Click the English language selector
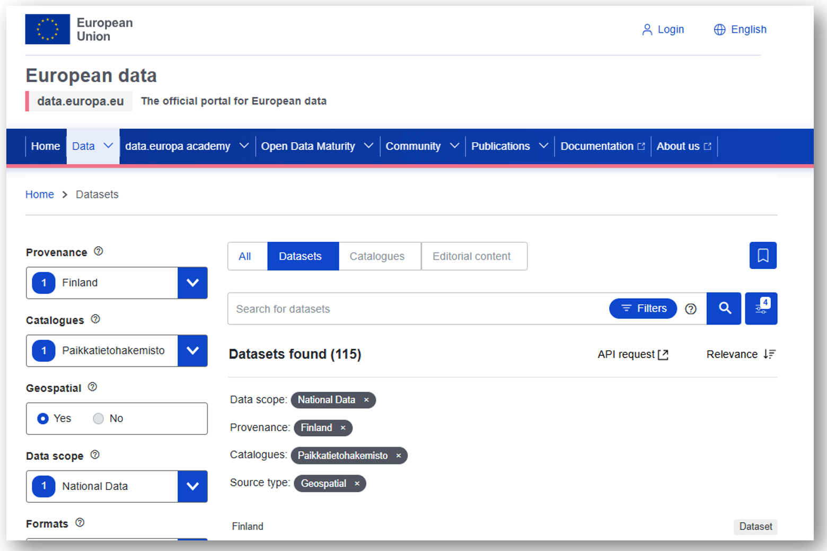The width and height of the screenshot is (827, 551). point(740,30)
